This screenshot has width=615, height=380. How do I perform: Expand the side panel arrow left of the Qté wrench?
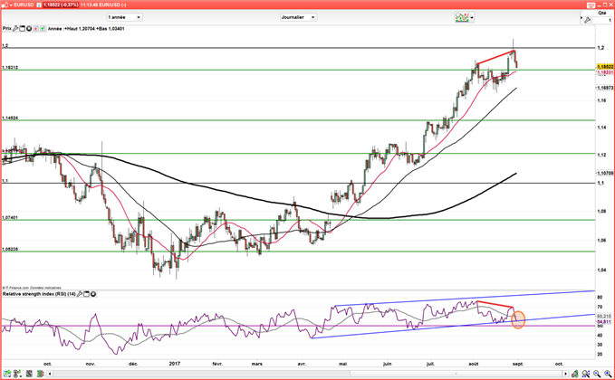(x=581, y=17)
